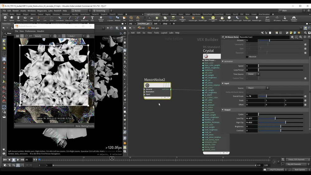The height and width of the screenshot is (175, 311).
Task: Click the Torus shelf tool
Action: 25,19
